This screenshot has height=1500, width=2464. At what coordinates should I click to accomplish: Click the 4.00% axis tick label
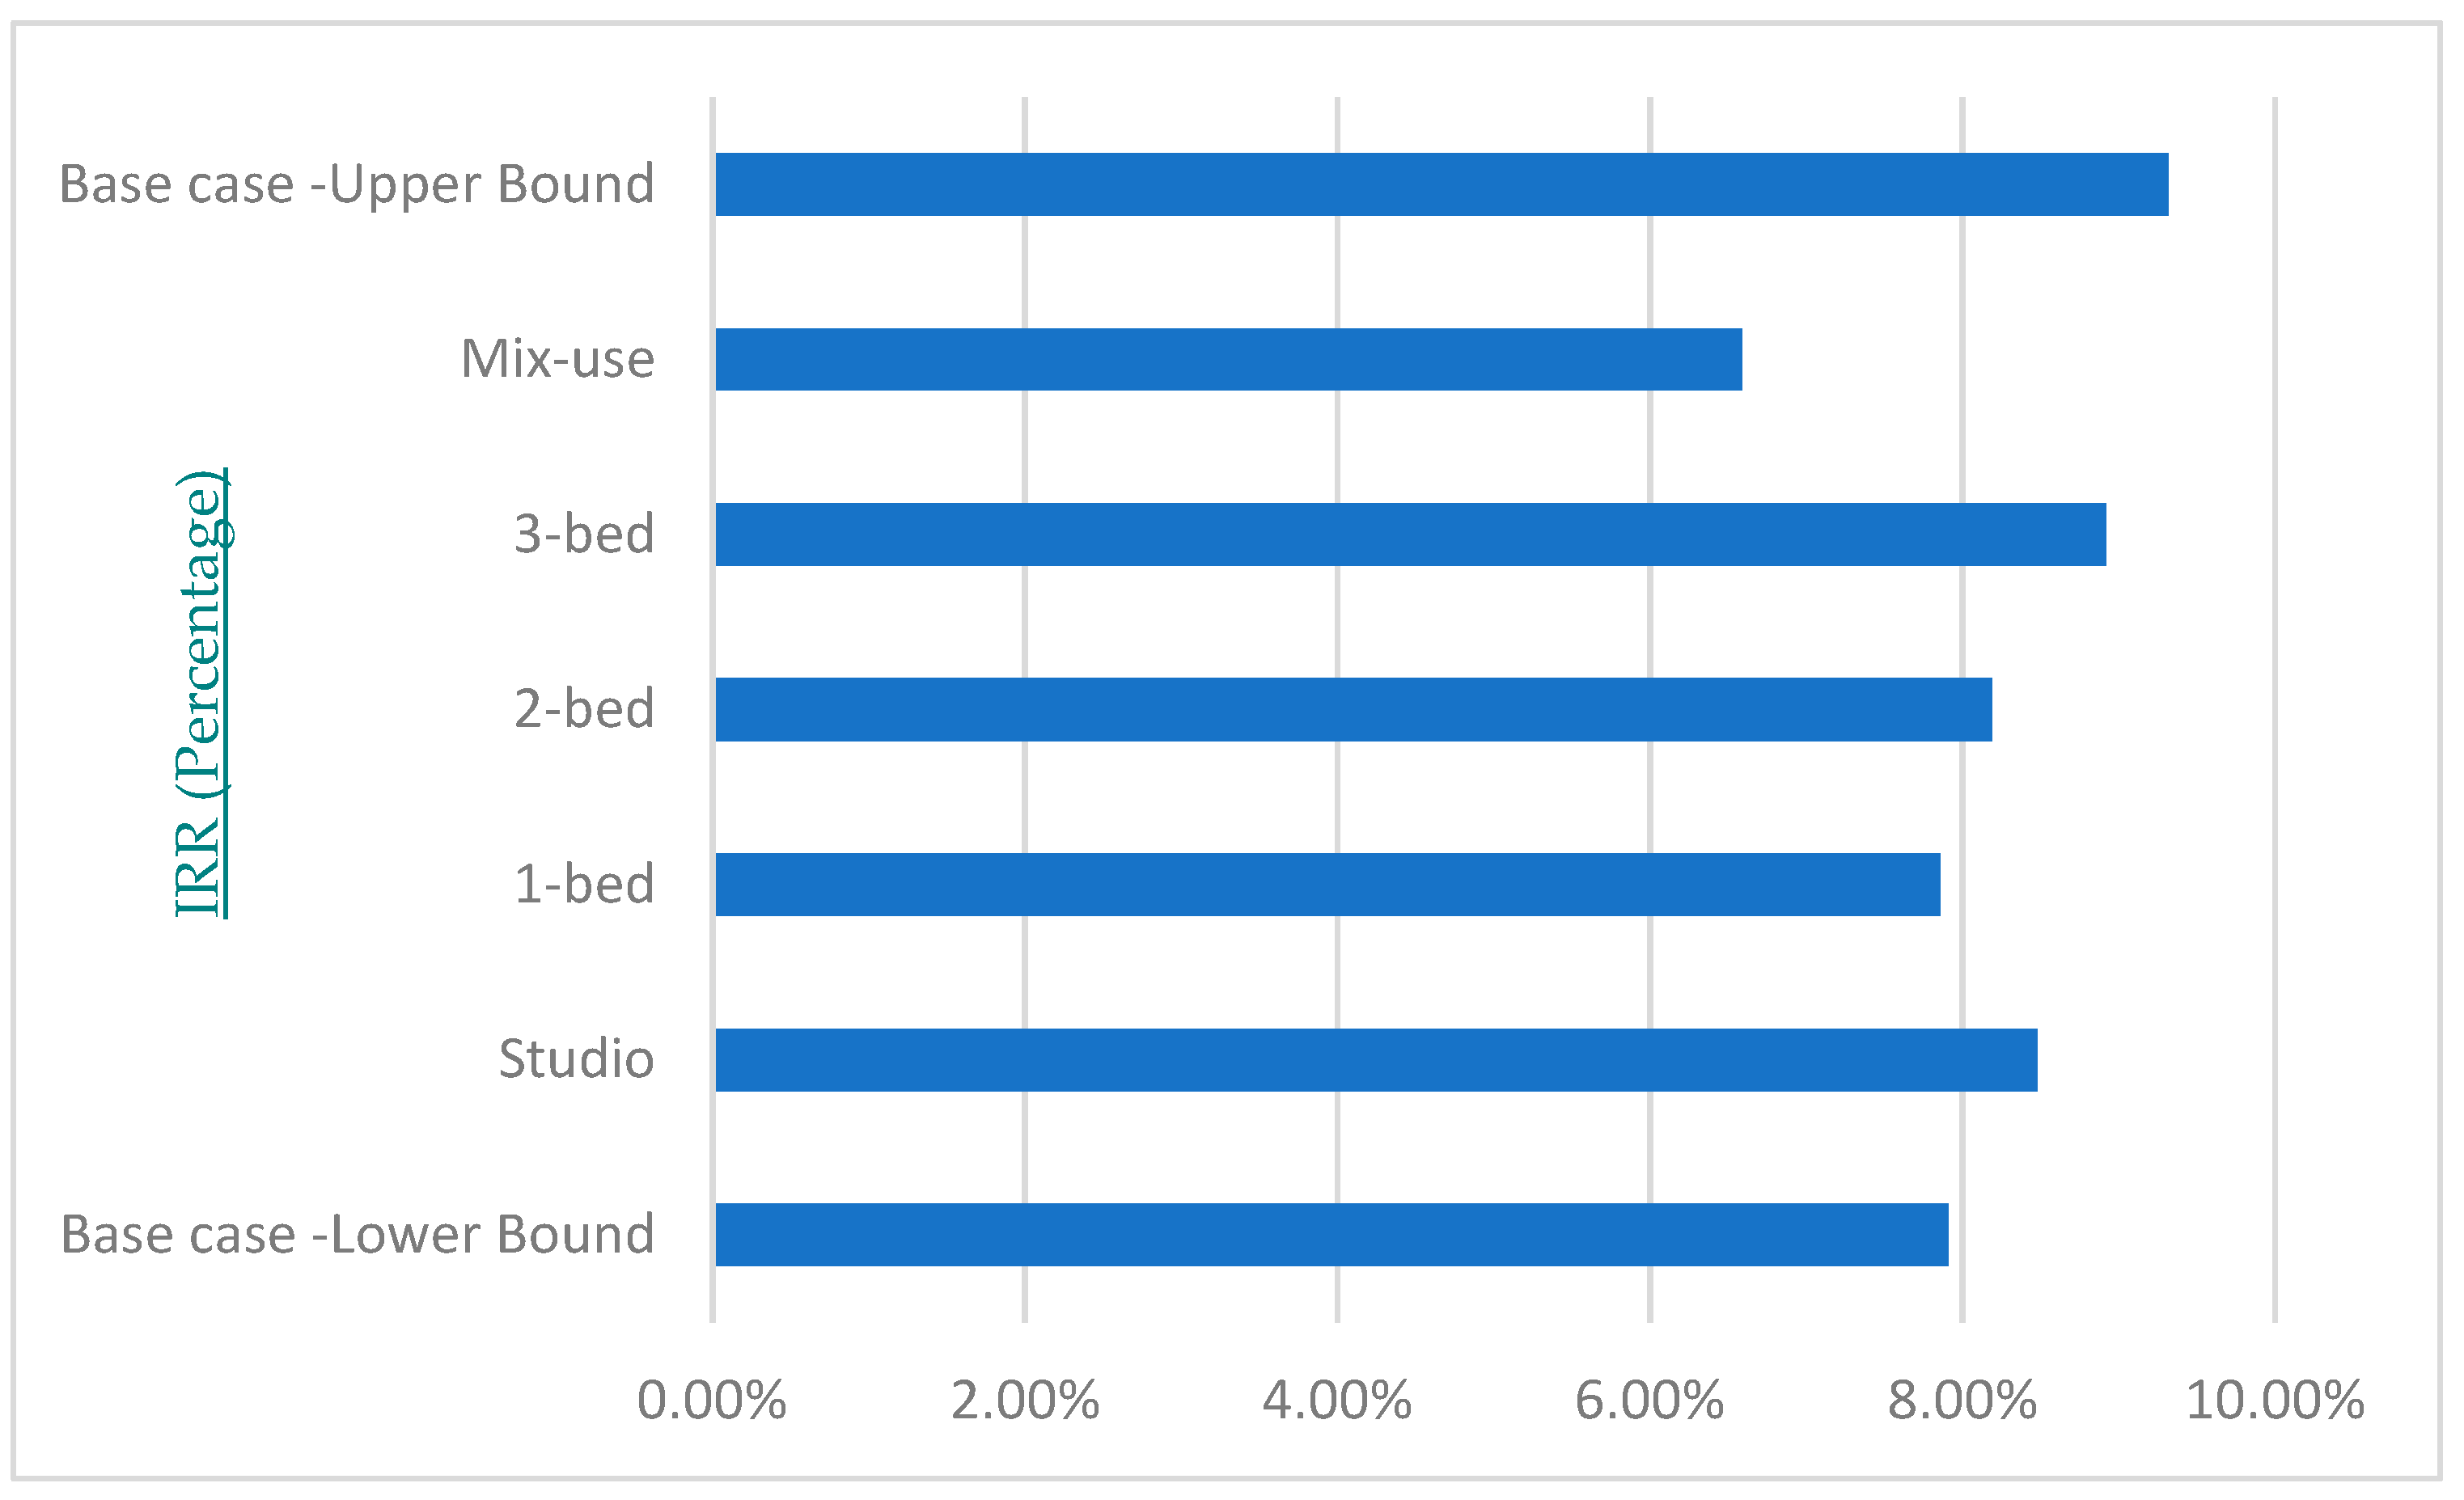point(1337,1401)
